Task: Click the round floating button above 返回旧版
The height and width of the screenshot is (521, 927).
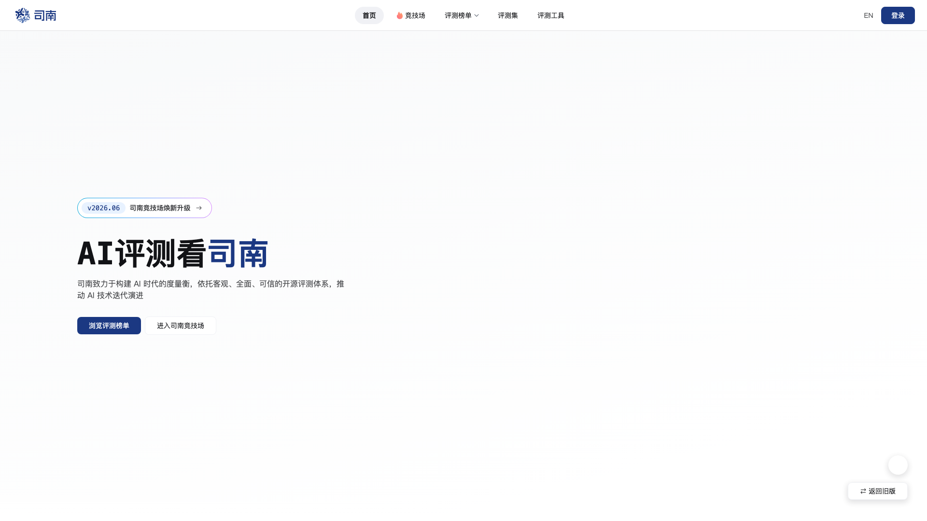Action: point(898,465)
